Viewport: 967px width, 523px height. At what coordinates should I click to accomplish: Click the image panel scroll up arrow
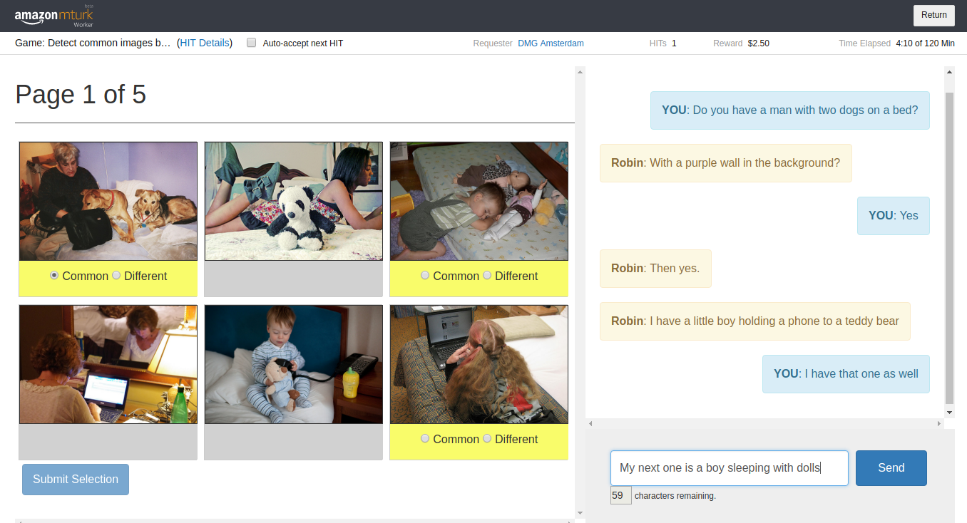point(580,71)
